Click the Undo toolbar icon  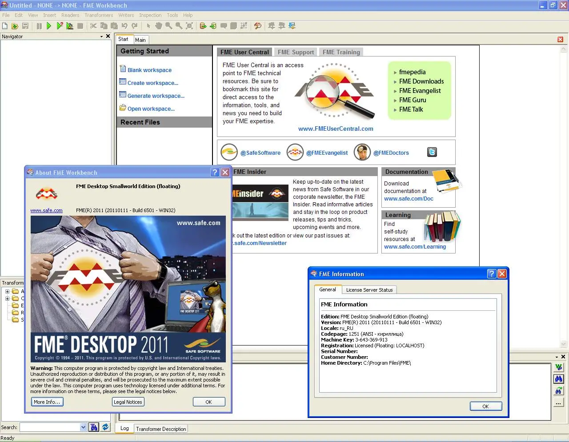(x=124, y=26)
